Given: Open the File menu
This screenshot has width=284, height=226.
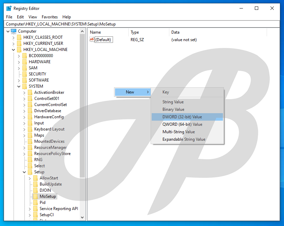Looking at the screenshot, I should (9, 17).
